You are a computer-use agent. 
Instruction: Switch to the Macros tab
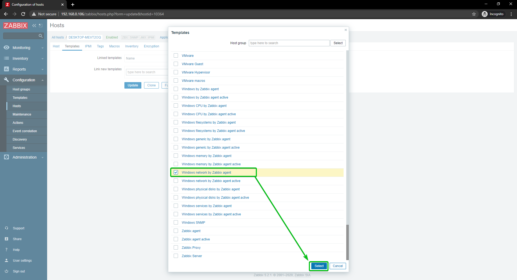[x=114, y=46]
